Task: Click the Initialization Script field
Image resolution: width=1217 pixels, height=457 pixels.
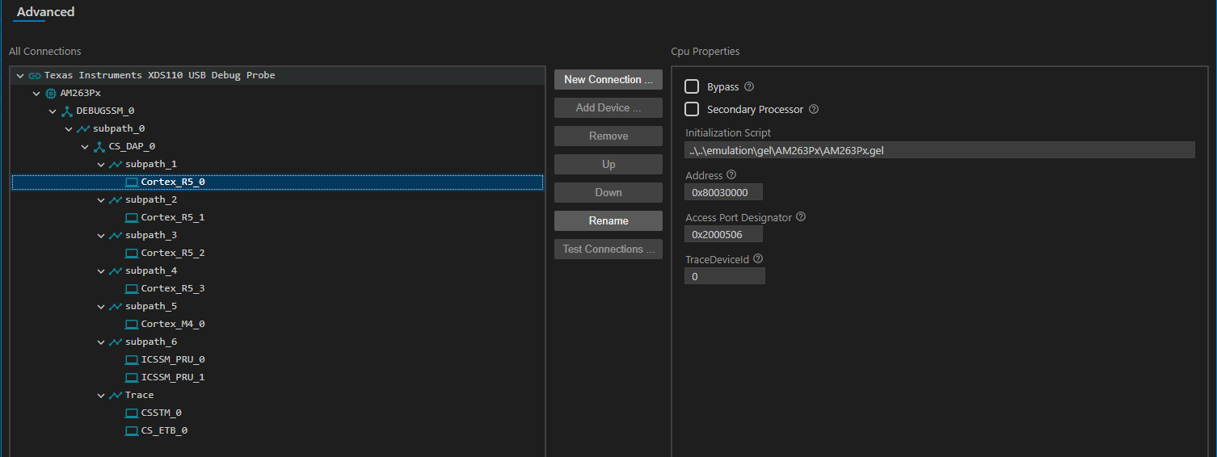Action: 939,150
